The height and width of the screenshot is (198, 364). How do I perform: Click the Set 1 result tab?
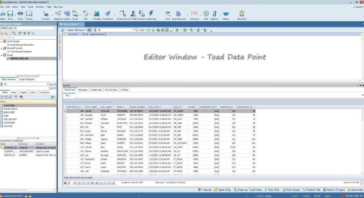(68, 95)
